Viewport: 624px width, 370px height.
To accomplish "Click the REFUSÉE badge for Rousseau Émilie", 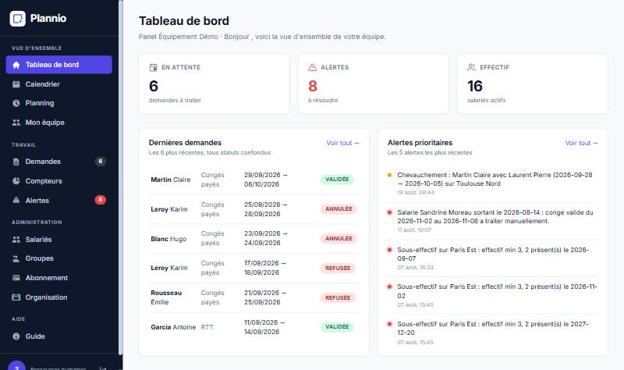I will (x=338, y=297).
